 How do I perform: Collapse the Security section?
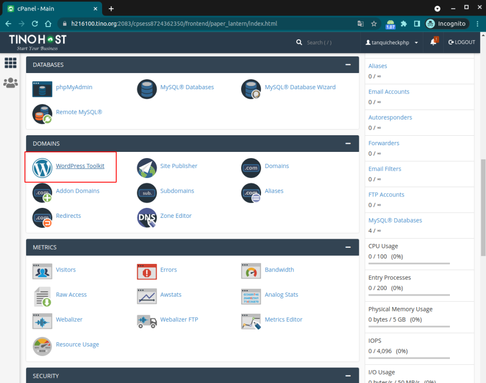coord(348,376)
